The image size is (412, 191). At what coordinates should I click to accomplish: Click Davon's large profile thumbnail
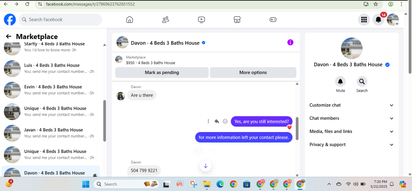point(352,48)
